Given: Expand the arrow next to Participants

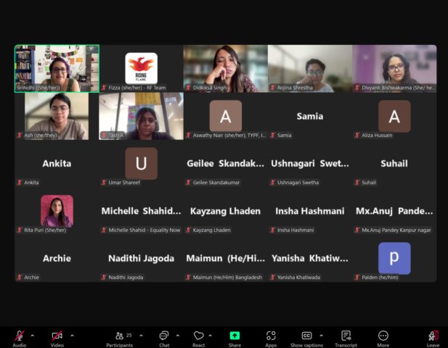Looking at the screenshot, I should (x=141, y=336).
